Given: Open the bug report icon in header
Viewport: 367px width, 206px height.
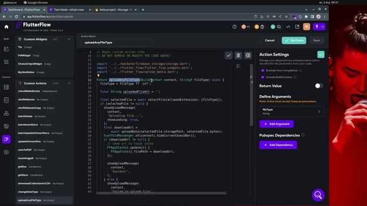Looking at the screenshot, I should [263, 27].
